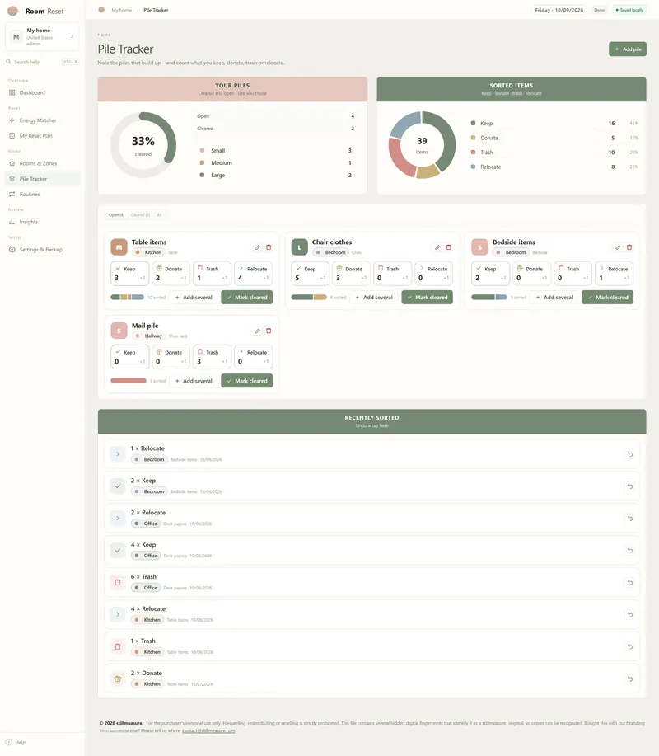
Task: Open My Reset Plan in the sidebar
Action: (x=42, y=136)
